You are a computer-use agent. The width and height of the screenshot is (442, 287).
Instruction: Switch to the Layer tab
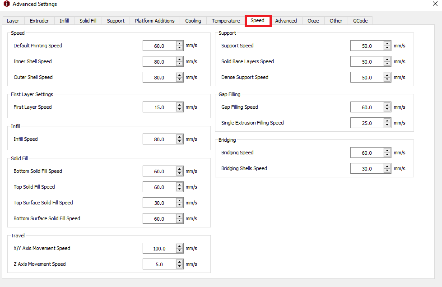13,21
